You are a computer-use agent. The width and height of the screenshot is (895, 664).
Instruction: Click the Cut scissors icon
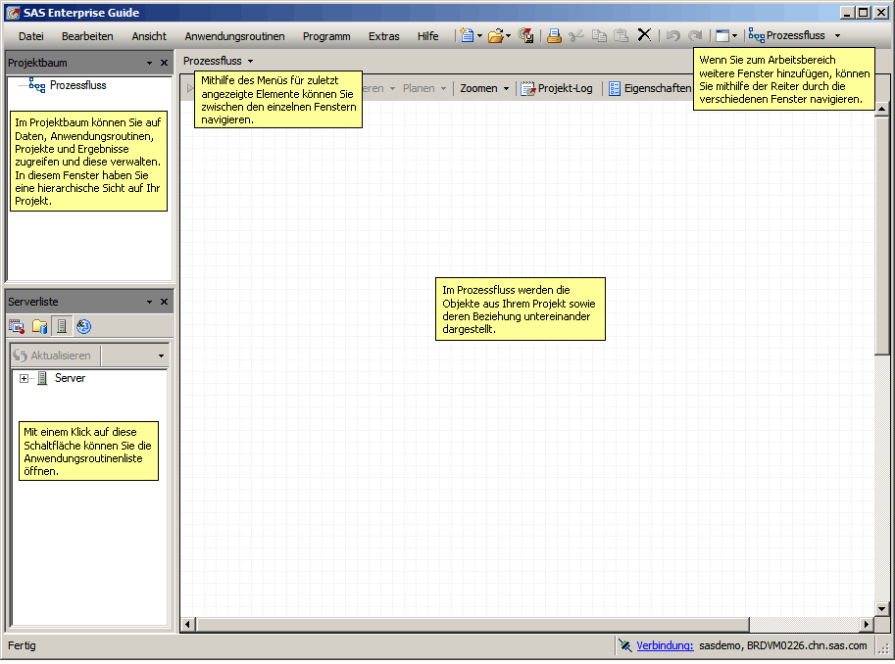(576, 36)
